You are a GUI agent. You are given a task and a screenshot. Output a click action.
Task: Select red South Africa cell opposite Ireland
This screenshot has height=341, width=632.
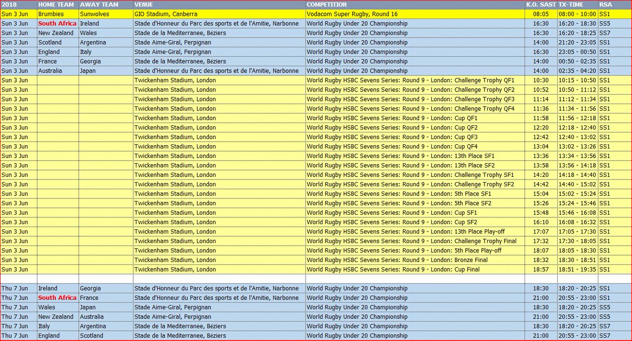point(57,24)
